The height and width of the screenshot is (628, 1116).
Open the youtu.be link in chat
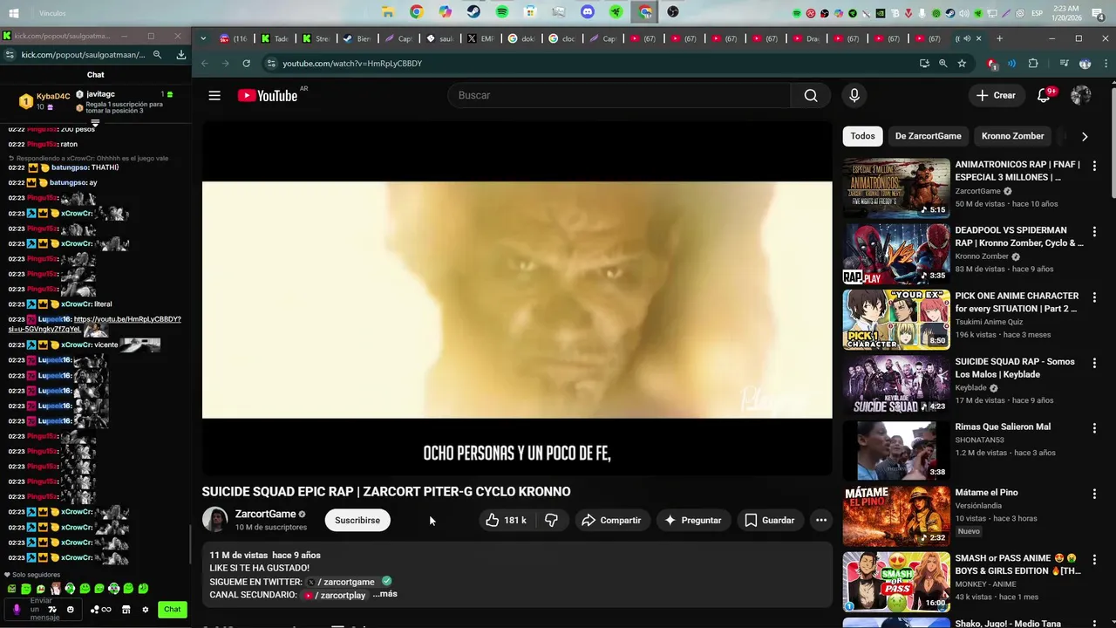(x=127, y=319)
